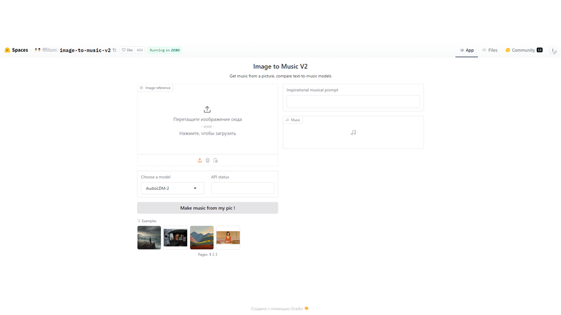
Task: Open the image-to-music-v2 space link
Action: pos(85,50)
